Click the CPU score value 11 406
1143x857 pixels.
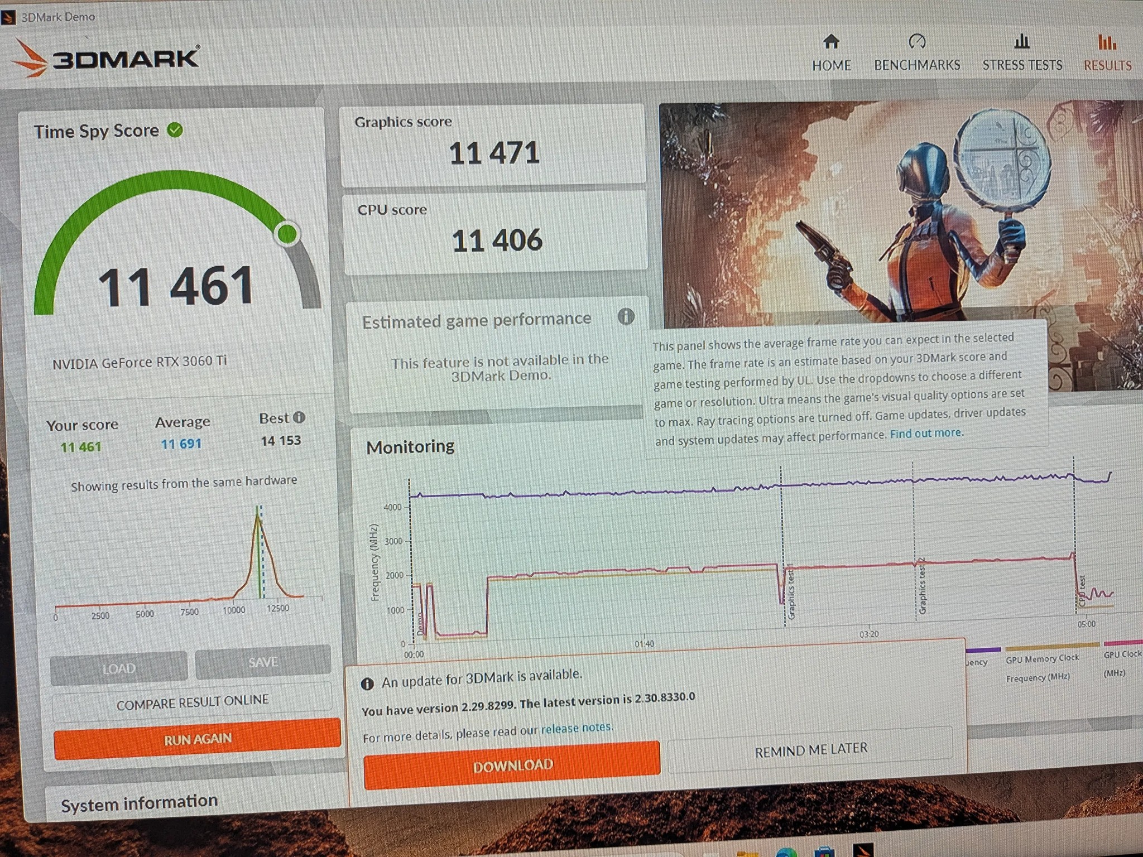(x=497, y=240)
